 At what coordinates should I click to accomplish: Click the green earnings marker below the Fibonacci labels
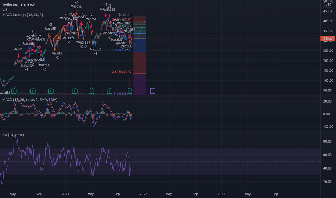(x=129, y=91)
